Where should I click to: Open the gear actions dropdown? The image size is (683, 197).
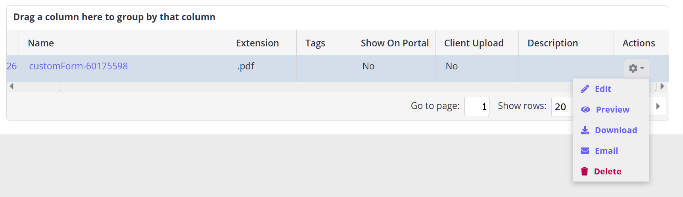click(x=636, y=69)
